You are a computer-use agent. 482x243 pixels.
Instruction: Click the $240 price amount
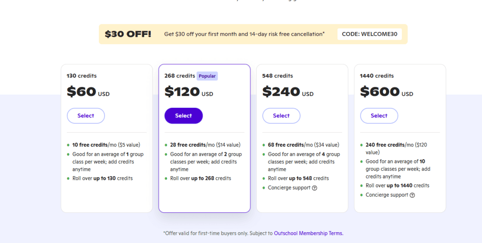coord(281,92)
